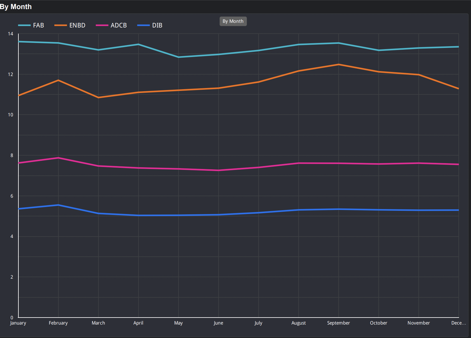
Task: Click the March x-axis label
Action: pos(98,323)
